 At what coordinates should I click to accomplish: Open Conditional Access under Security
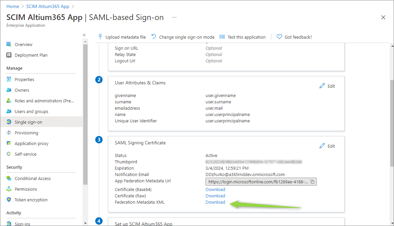[x=32, y=179]
